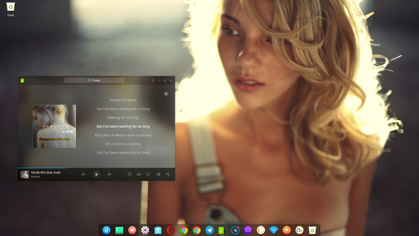The image size is (419, 236).
Task: Toggle the LRC lyrics view
Action: pos(139,174)
